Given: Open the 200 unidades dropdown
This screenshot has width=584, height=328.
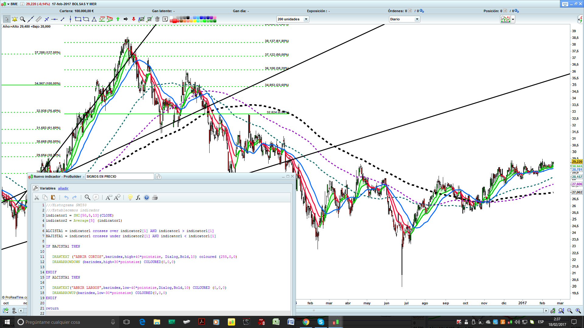Looking at the screenshot, I should [x=306, y=19].
